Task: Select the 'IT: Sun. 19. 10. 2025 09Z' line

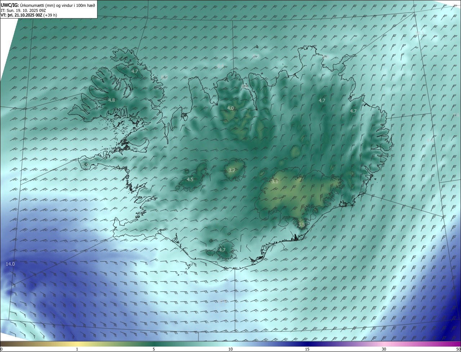Action: click(x=23, y=10)
